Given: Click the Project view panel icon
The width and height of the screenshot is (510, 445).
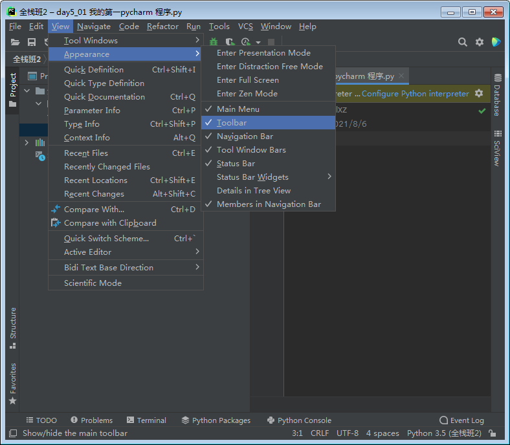Looking at the screenshot, I should point(32,76).
